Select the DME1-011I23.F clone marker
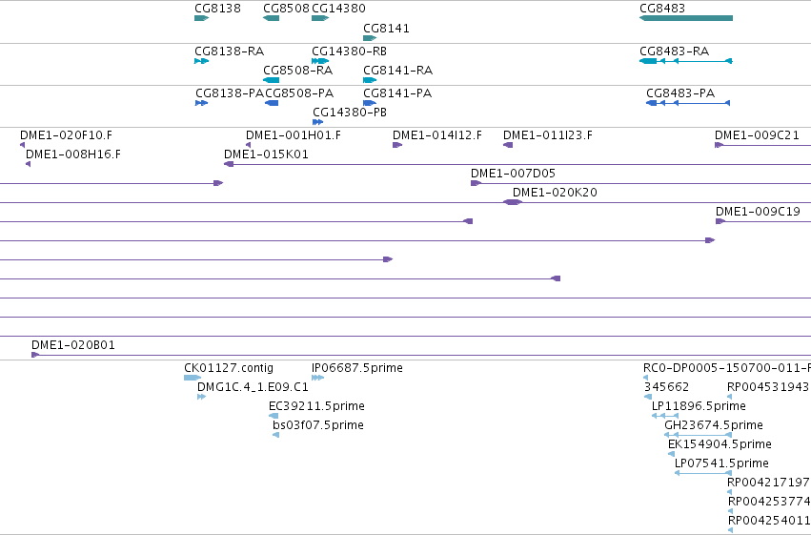This screenshot has height=535, width=811. coord(508,145)
